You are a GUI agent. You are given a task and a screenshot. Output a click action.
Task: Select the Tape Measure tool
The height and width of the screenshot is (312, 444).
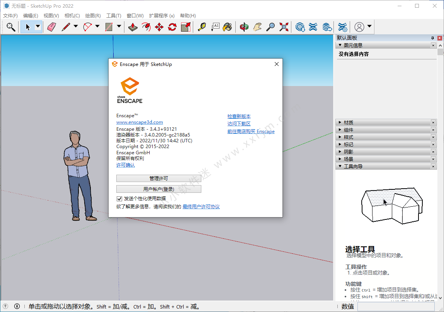point(202,27)
